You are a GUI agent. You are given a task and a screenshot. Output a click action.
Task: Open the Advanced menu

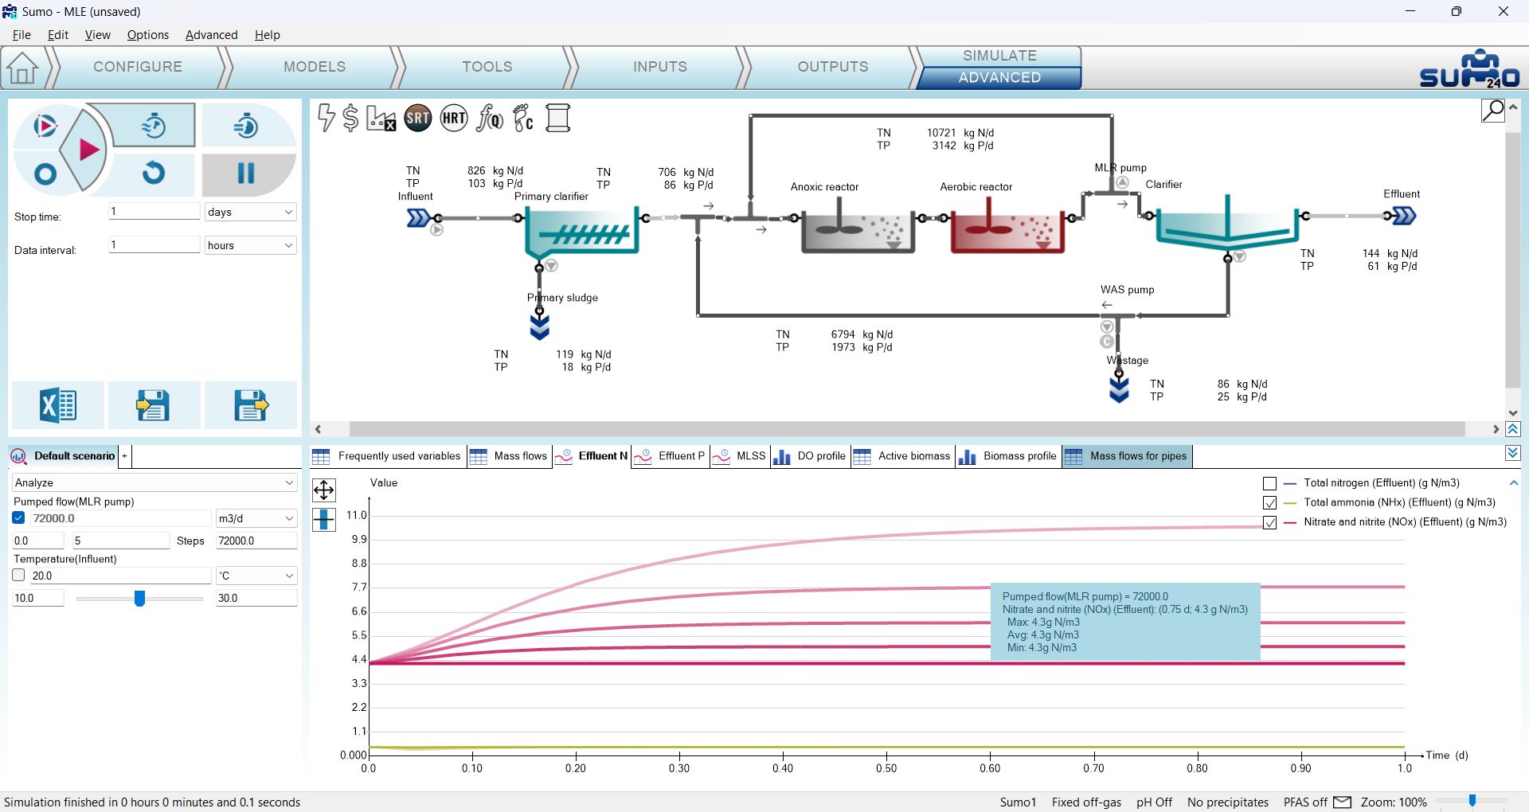tap(211, 35)
